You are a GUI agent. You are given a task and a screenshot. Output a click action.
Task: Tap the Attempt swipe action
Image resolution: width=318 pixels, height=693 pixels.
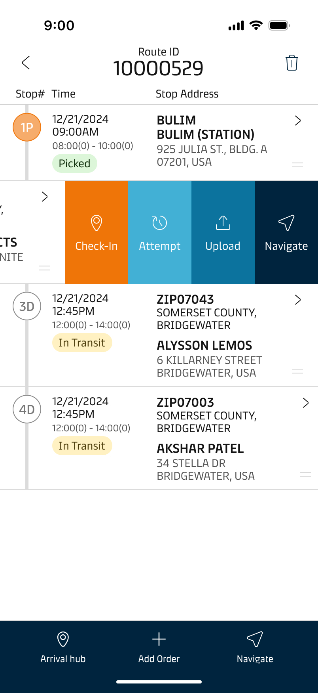tap(160, 232)
